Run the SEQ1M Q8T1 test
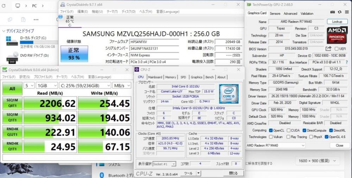The image size is (352, 178). (x=12, y=103)
